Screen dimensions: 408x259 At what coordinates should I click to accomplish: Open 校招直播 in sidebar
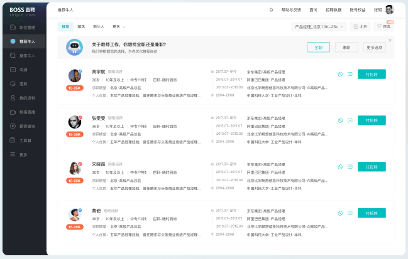pyautogui.click(x=23, y=112)
